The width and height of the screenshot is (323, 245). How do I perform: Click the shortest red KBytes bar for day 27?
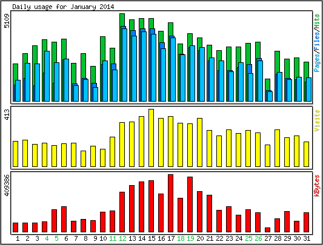(268, 230)
